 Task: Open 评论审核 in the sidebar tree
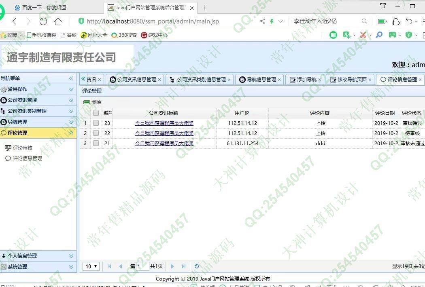pos(23,148)
